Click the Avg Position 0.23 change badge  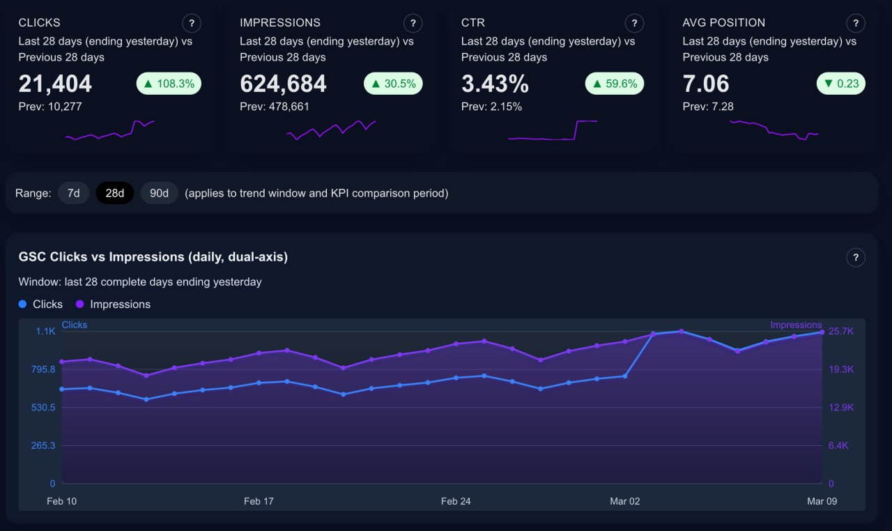tap(840, 84)
